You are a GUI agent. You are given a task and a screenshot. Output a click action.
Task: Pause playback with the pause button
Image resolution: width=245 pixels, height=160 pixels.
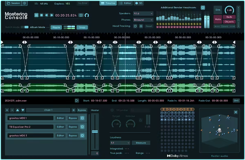37,15
